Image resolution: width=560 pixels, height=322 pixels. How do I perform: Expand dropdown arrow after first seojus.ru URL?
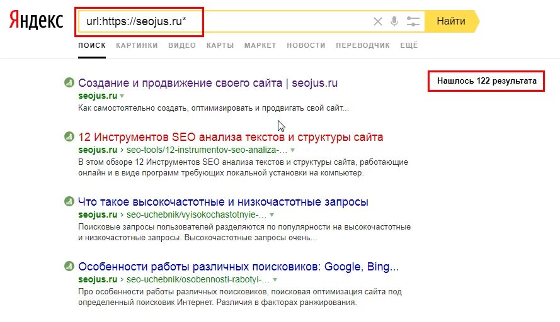pos(122,96)
